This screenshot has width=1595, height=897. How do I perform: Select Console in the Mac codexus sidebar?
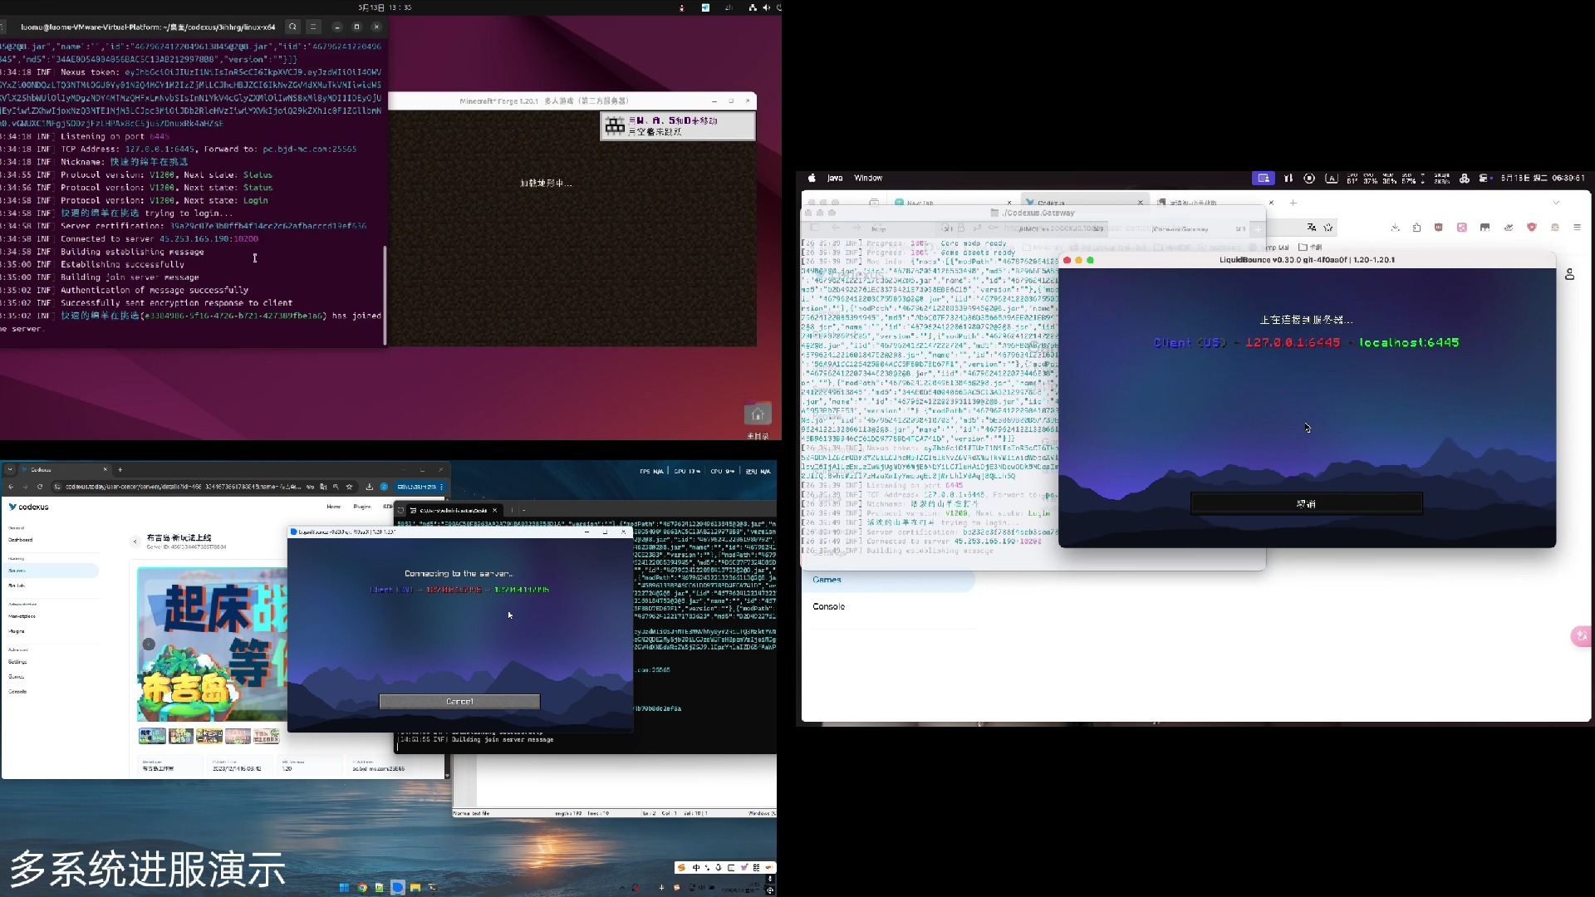click(x=828, y=607)
